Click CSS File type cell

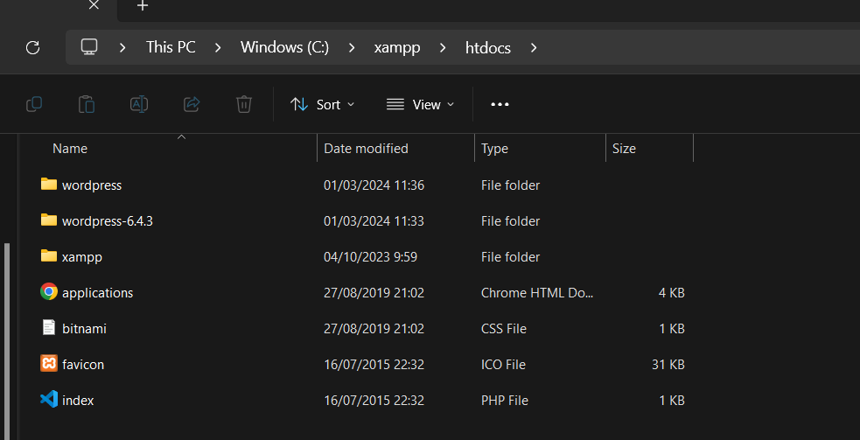(x=504, y=329)
